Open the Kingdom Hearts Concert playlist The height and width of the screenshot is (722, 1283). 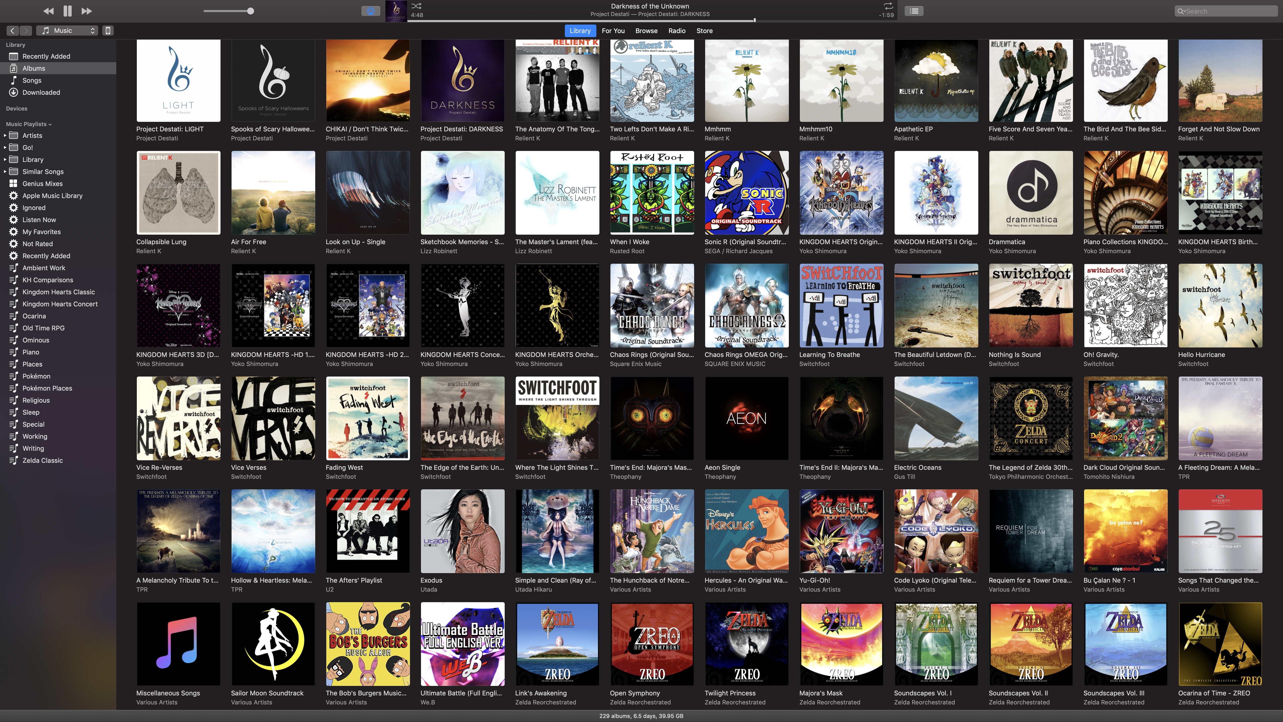click(60, 304)
